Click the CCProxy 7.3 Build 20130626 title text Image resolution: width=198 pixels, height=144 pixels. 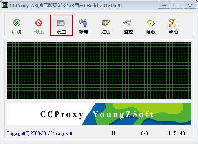point(66,6)
